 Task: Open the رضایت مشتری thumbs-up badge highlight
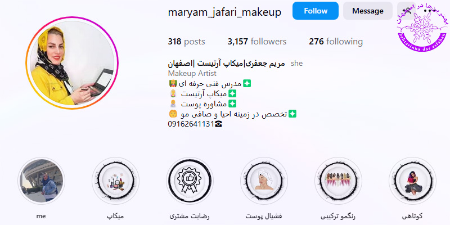(x=190, y=181)
